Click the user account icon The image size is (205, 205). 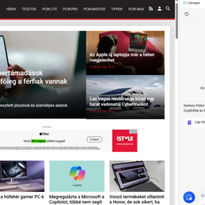pyautogui.click(x=159, y=9)
